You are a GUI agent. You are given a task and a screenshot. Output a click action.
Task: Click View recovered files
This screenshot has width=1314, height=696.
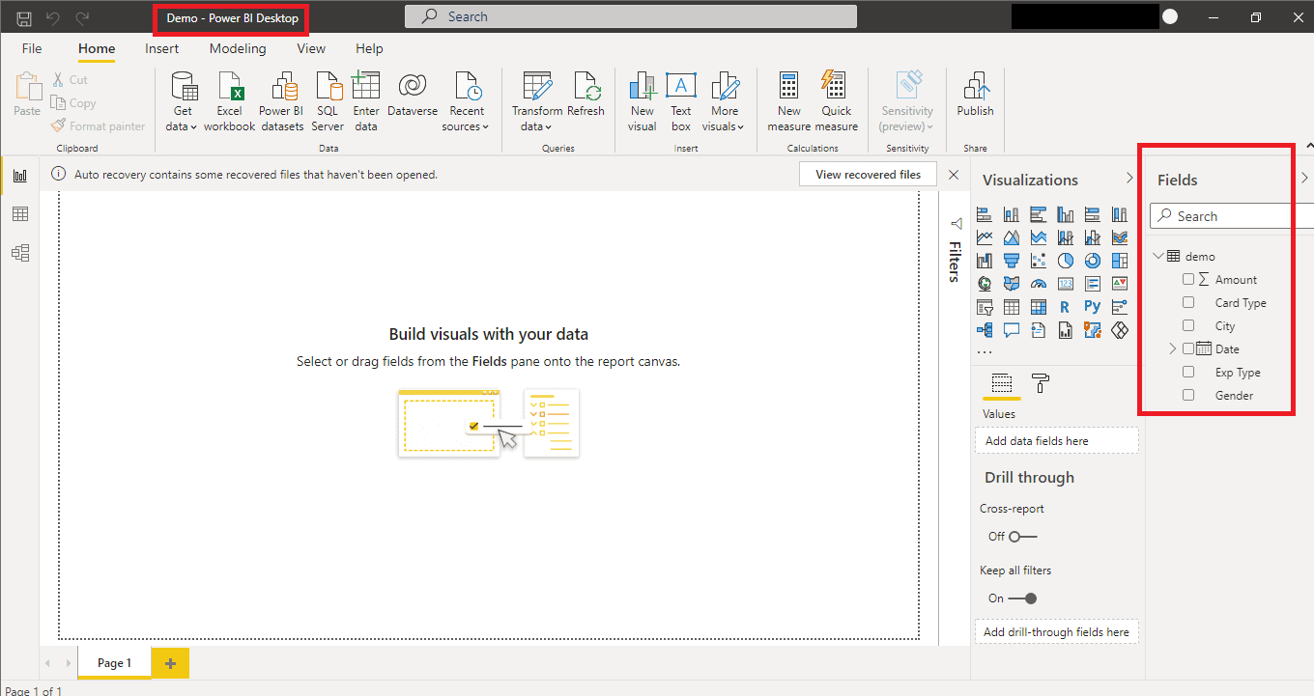[867, 174]
